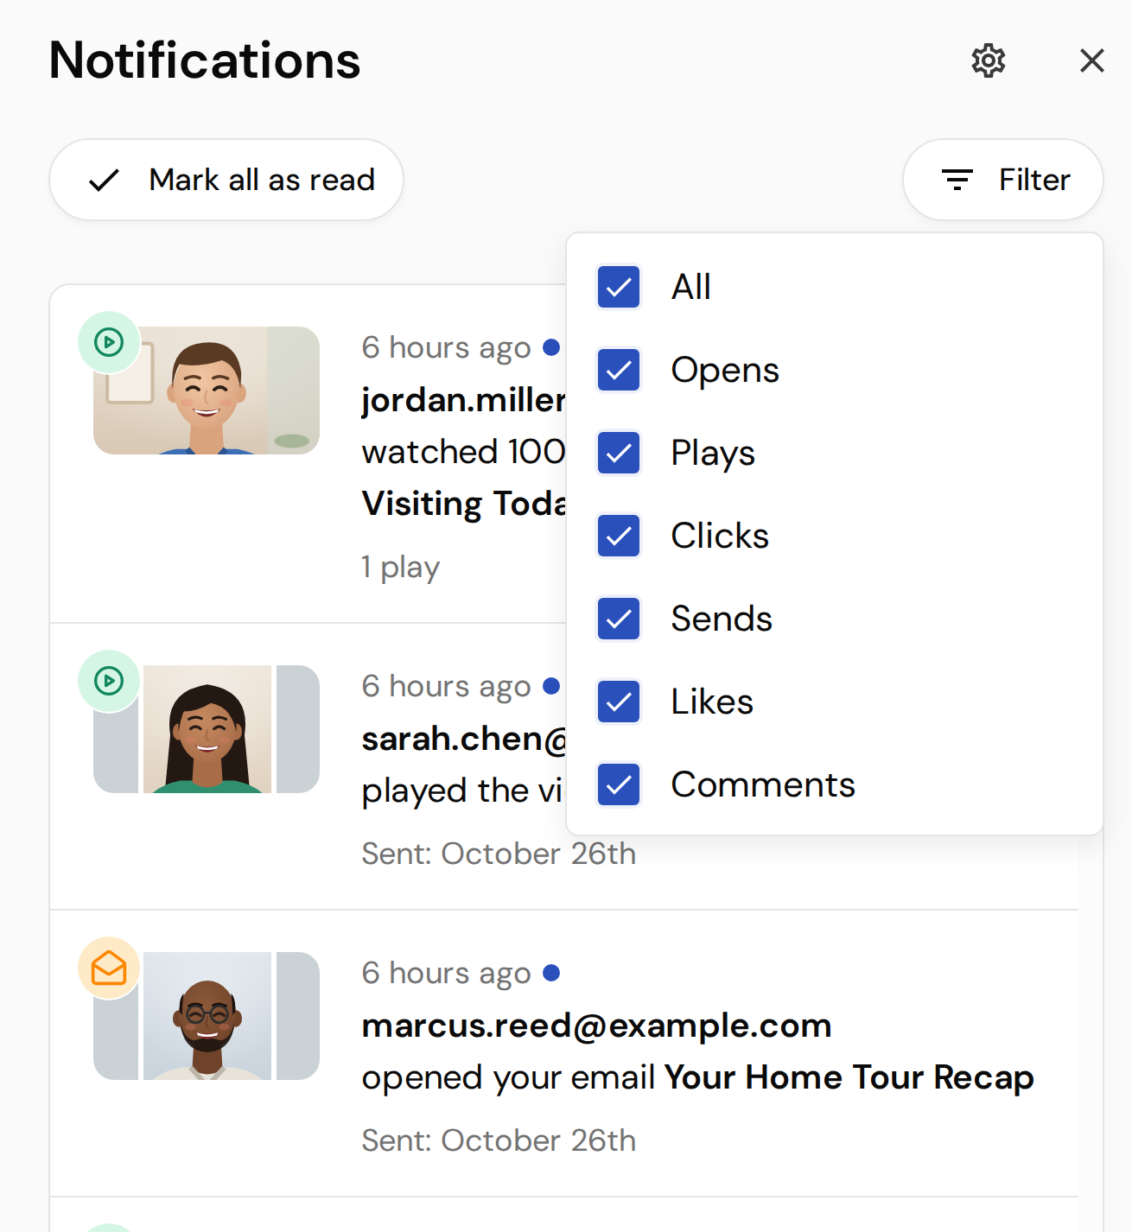1132x1232 pixels.
Task: Open marcus.reed's avatar thumbnail
Action: [x=207, y=1016]
